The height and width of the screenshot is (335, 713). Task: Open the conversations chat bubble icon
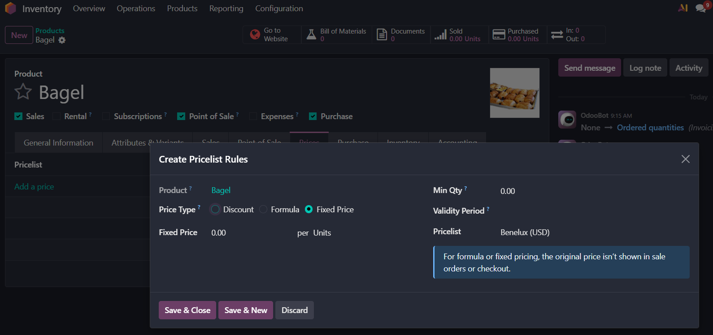pyautogui.click(x=700, y=8)
